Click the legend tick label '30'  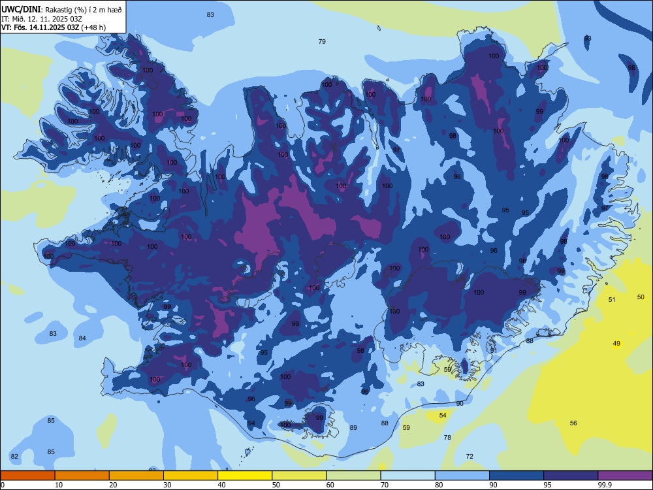tap(167, 485)
